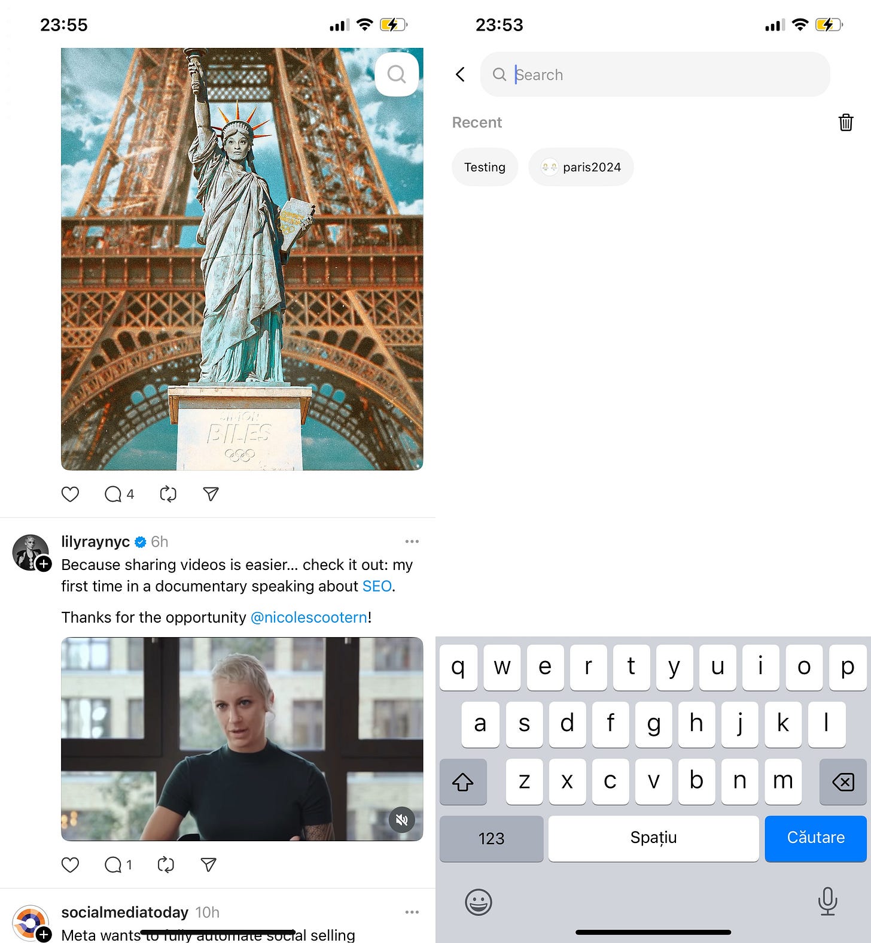Open search via magnifier icon on Statue image
The width and height of the screenshot is (871, 943).
coord(397,74)
